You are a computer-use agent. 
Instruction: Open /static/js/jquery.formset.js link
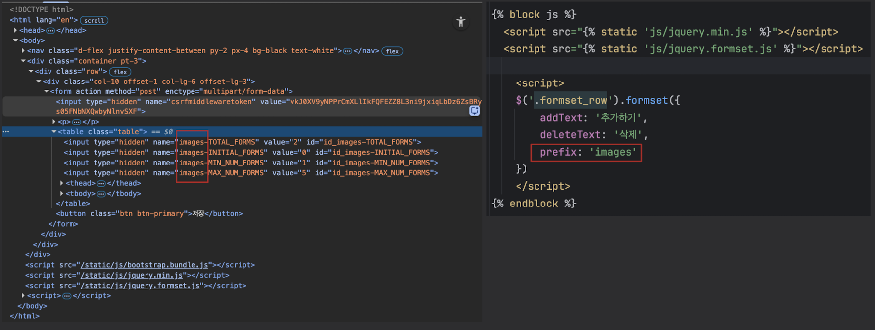click(x=140, y=286)
